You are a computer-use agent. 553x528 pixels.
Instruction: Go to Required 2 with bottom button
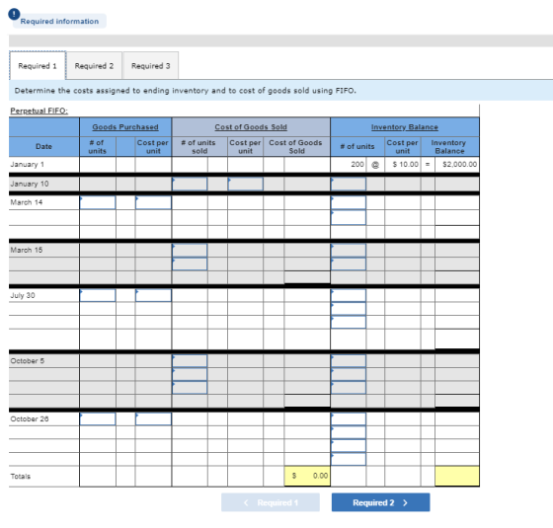[380, 502]
